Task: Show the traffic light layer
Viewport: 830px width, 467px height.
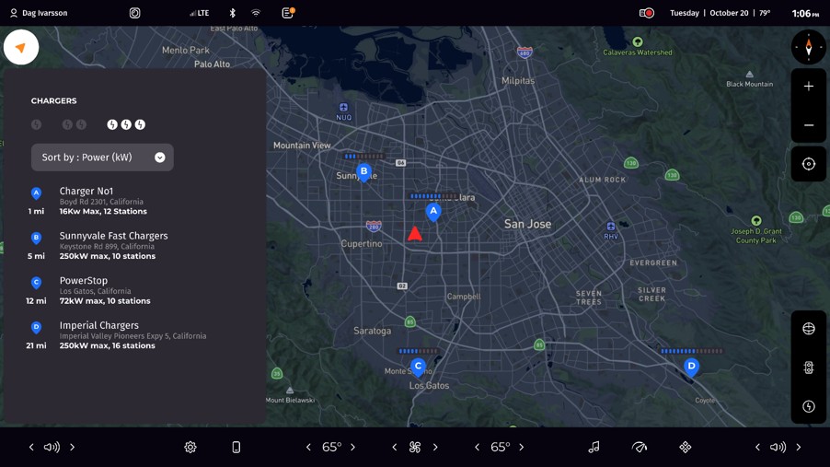Action: tap(808, 368)
